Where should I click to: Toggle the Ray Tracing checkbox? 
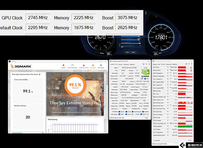[x=126, y=114]
